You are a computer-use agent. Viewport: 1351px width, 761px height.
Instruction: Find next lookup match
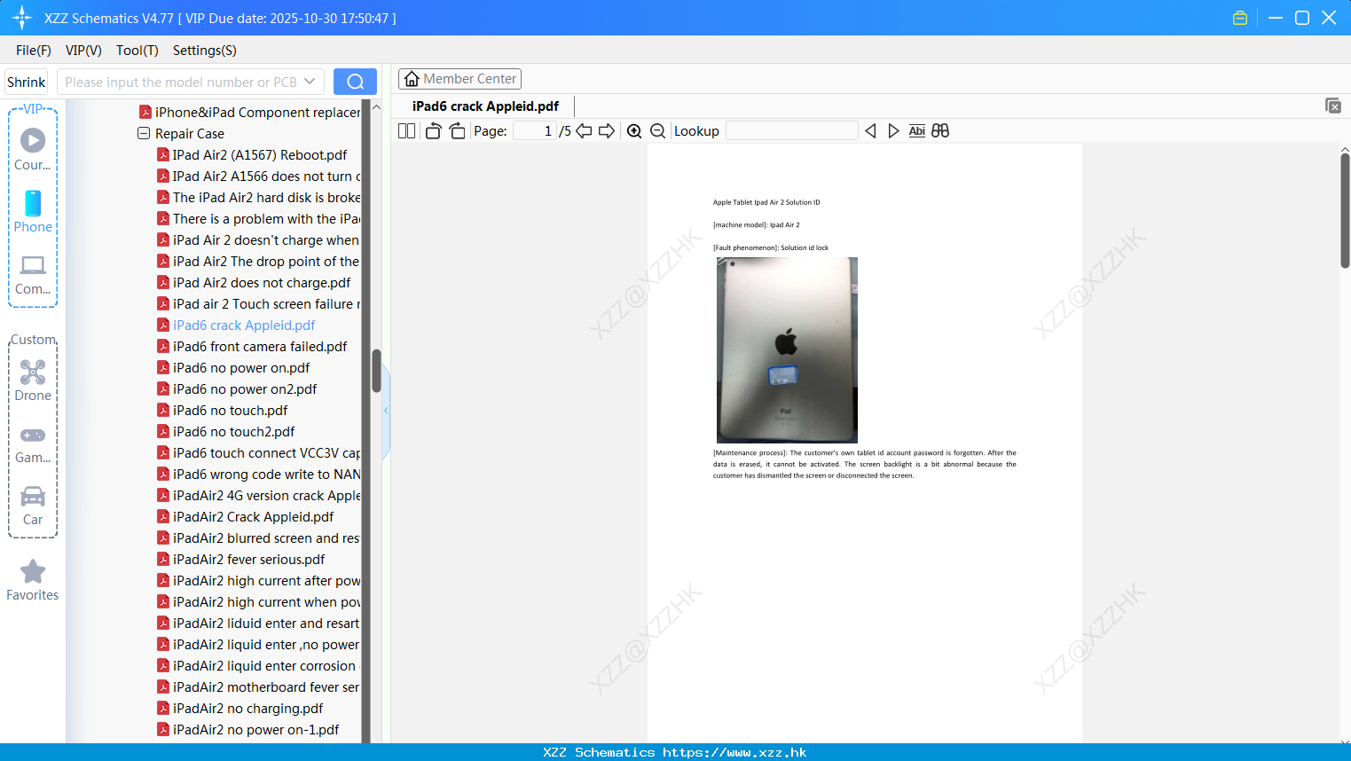coord(893,131)
